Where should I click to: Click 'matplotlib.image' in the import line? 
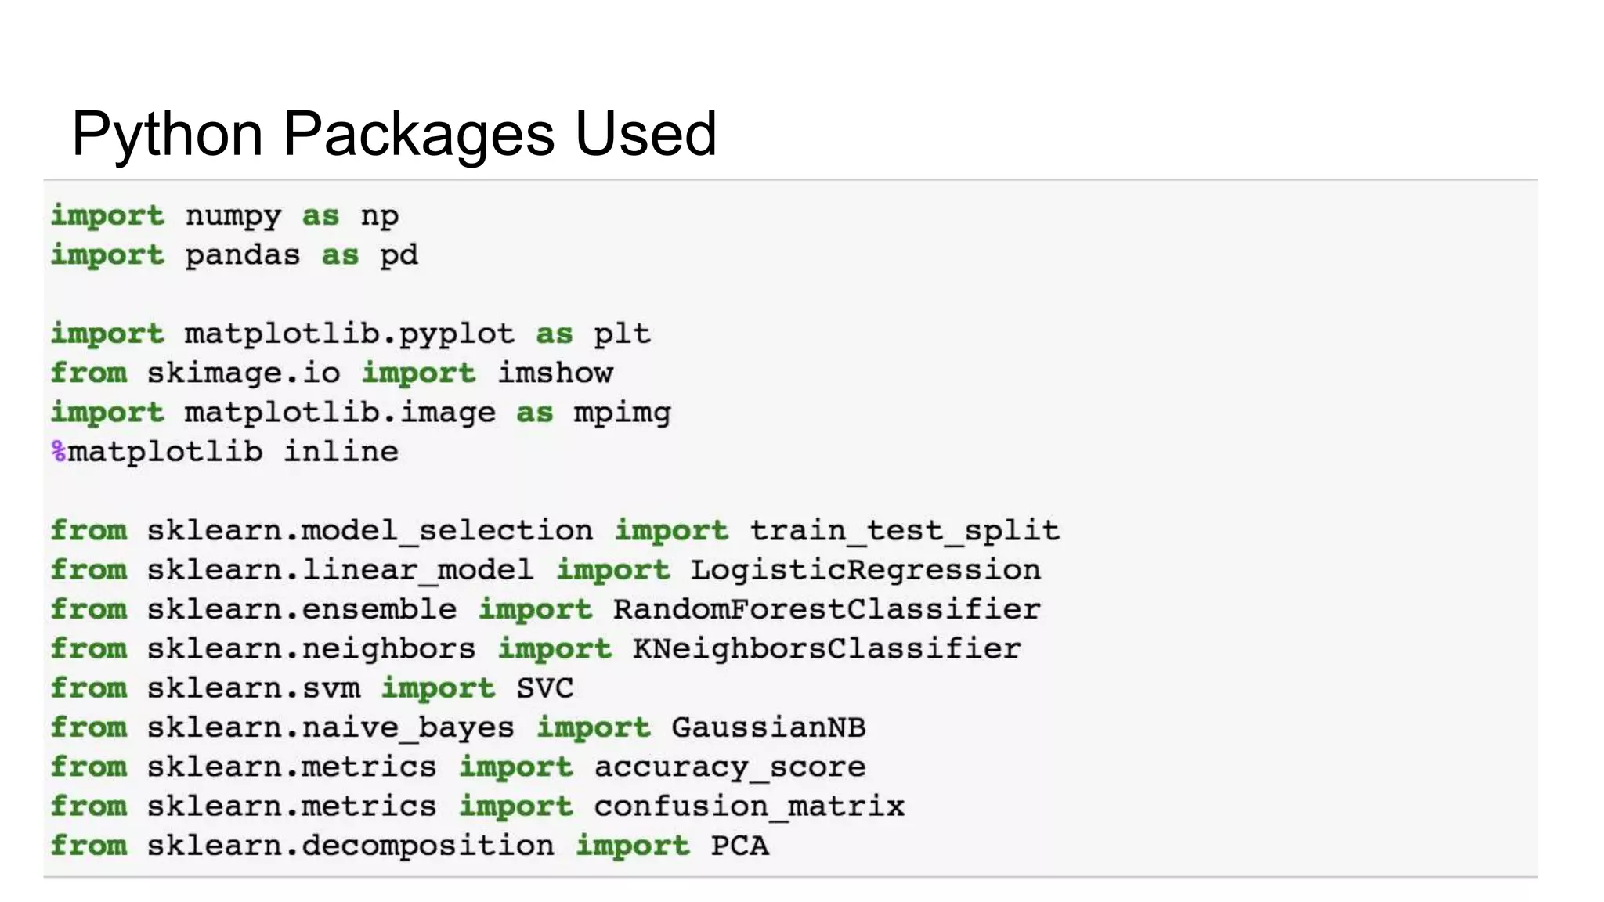(340, 413)
